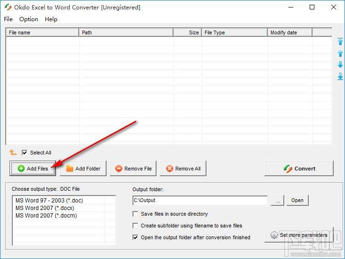Maximize the converter window
This screenshot has width=345, height=259.
pyautogui.click(x=312, y=7)
